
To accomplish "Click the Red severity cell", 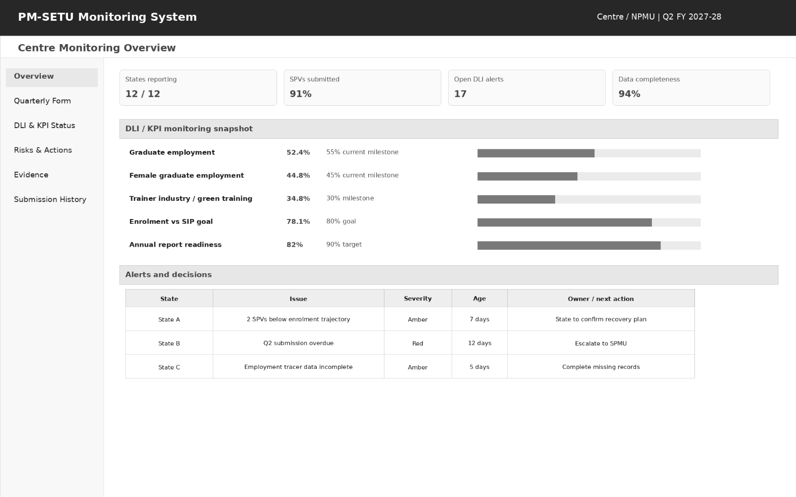I will 418,343.
